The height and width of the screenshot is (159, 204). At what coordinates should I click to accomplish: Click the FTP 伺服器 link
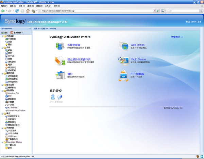(x=137, y=74)
